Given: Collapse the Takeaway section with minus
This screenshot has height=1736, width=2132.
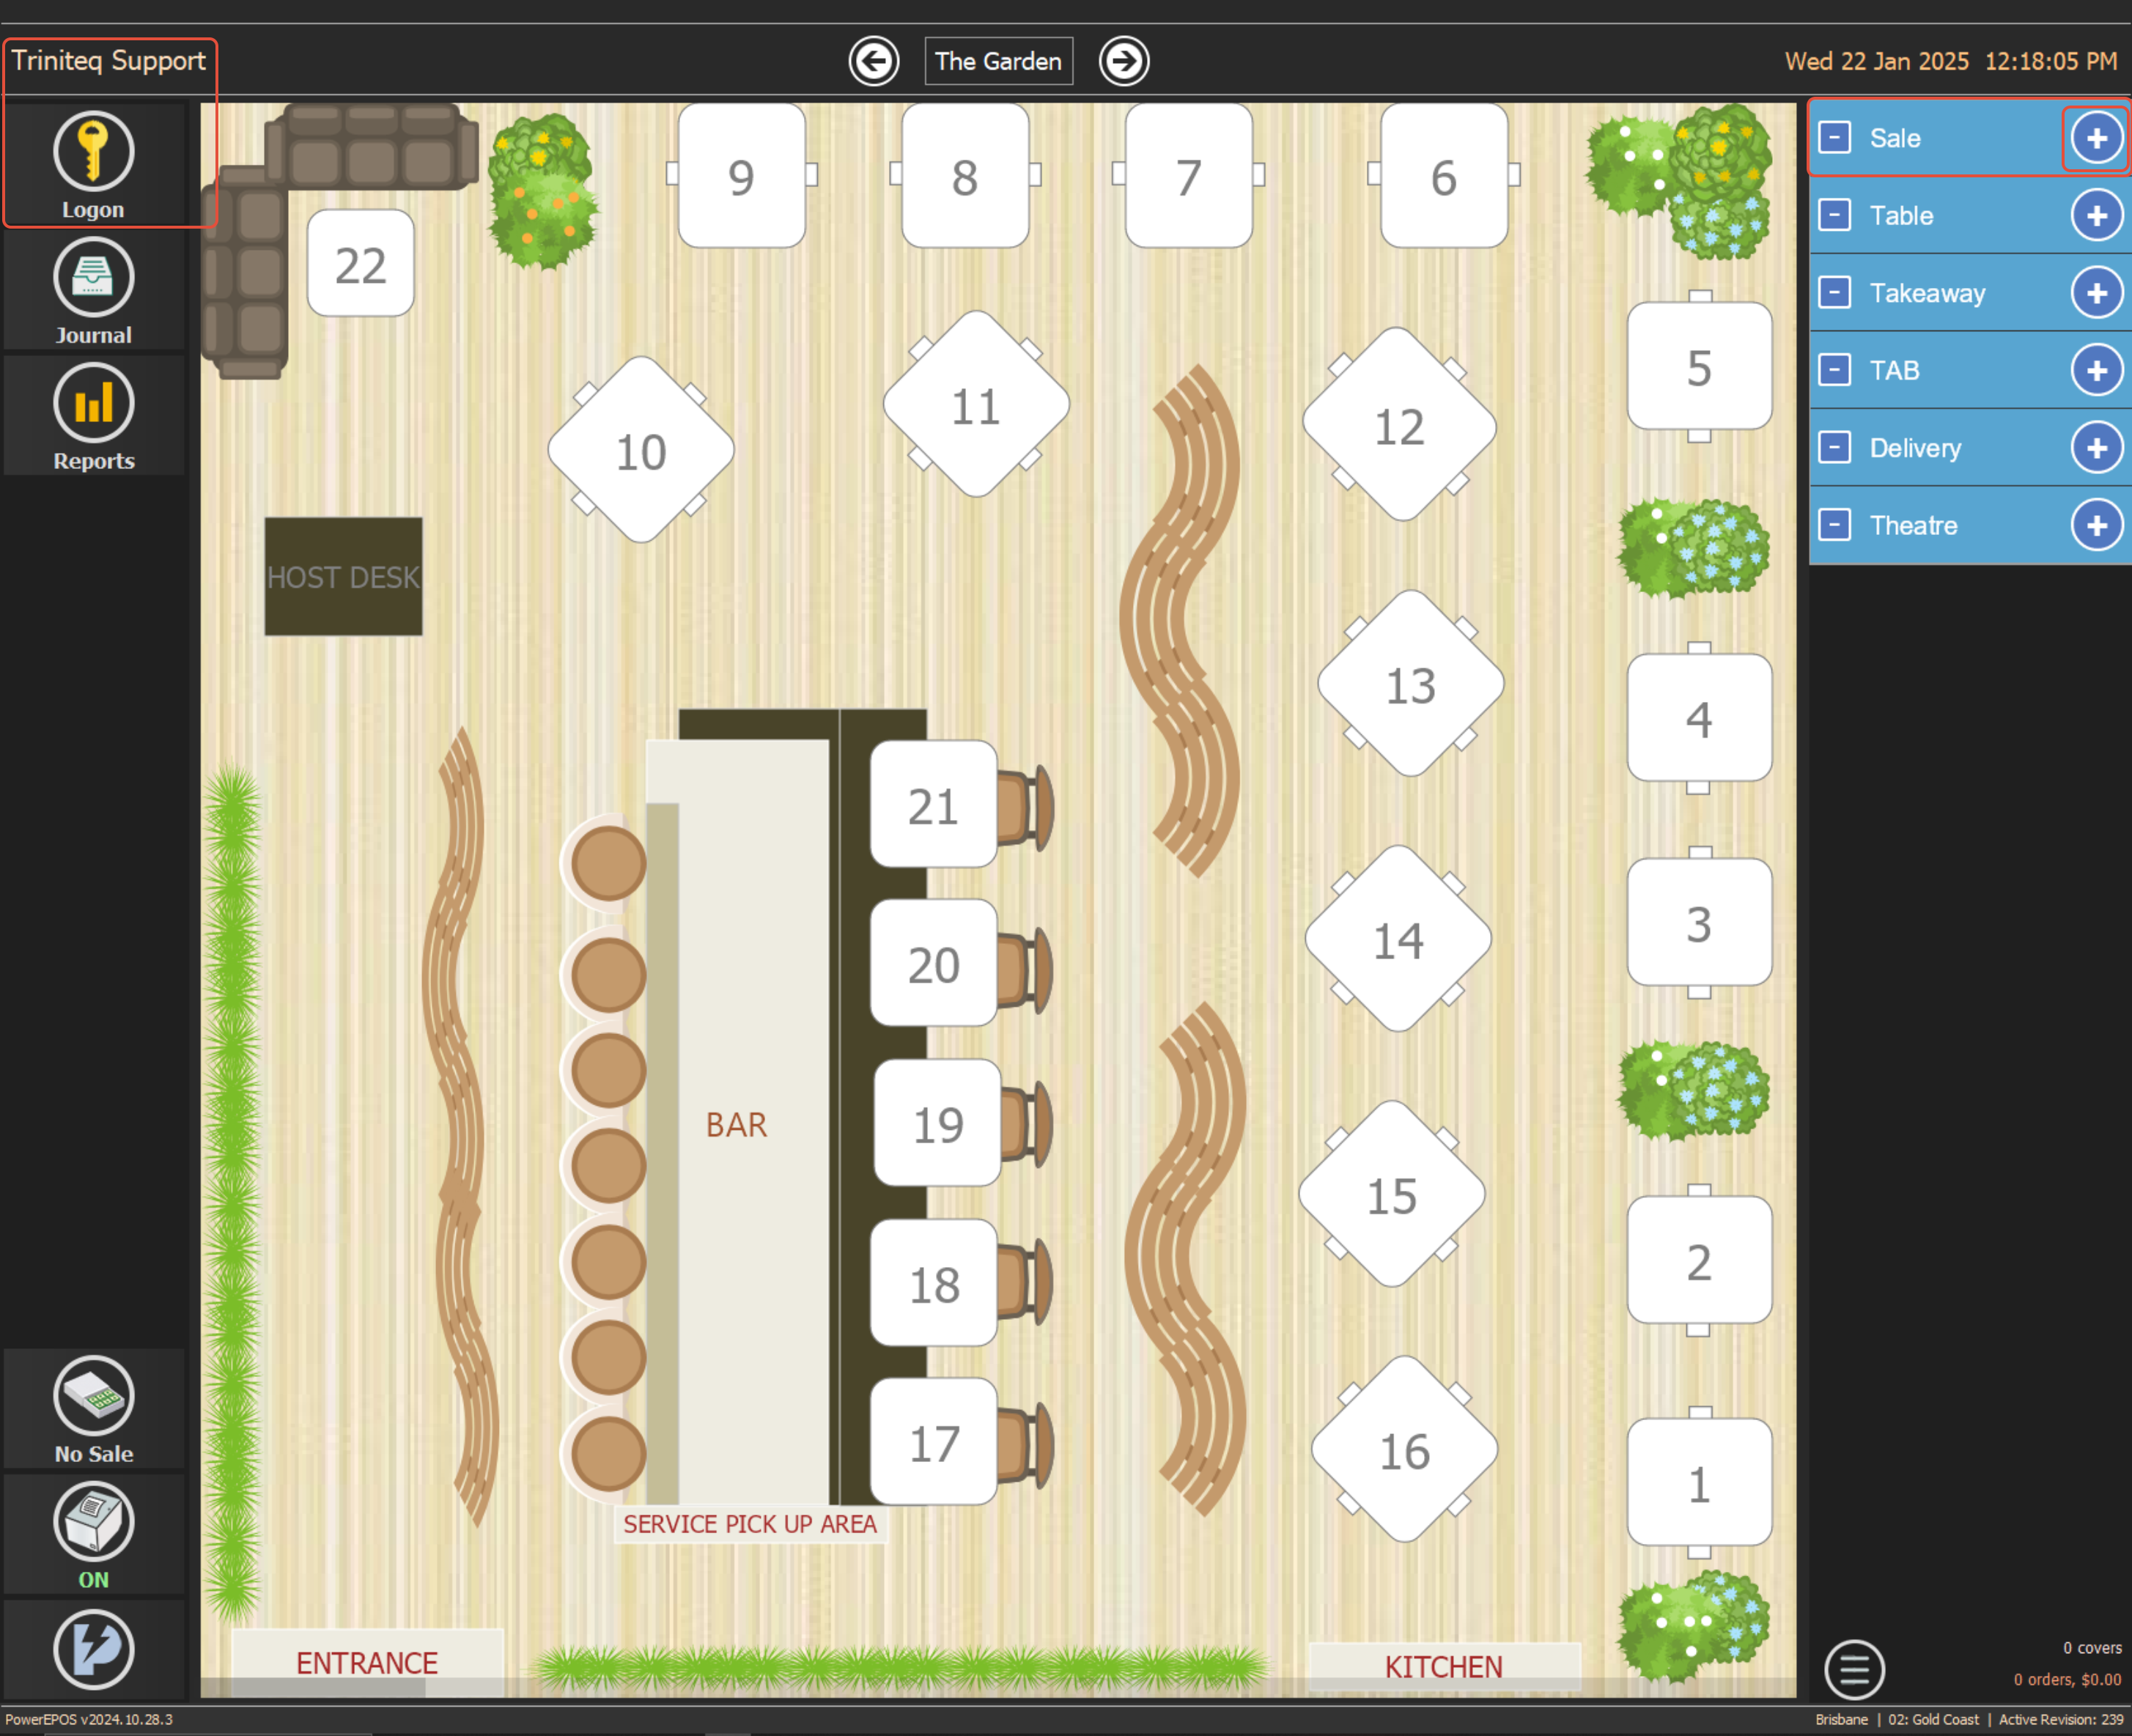Looking at the screenshot, I should 1834,293.
